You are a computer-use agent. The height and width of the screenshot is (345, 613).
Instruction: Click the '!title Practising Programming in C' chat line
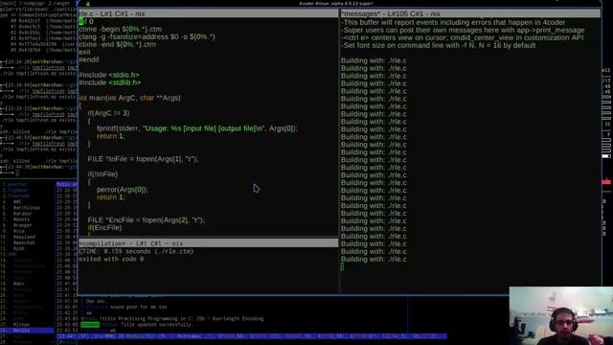pyautogui.click(x=182, y=319)
